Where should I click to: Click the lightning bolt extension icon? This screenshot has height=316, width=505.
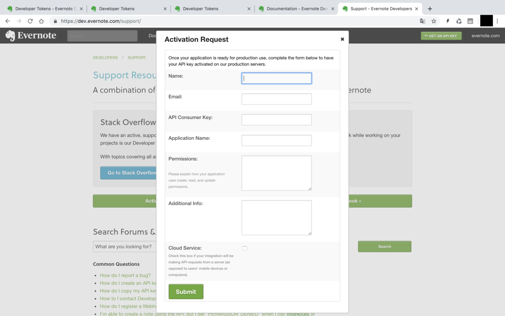pyautogui.click(x=448, y=21)
